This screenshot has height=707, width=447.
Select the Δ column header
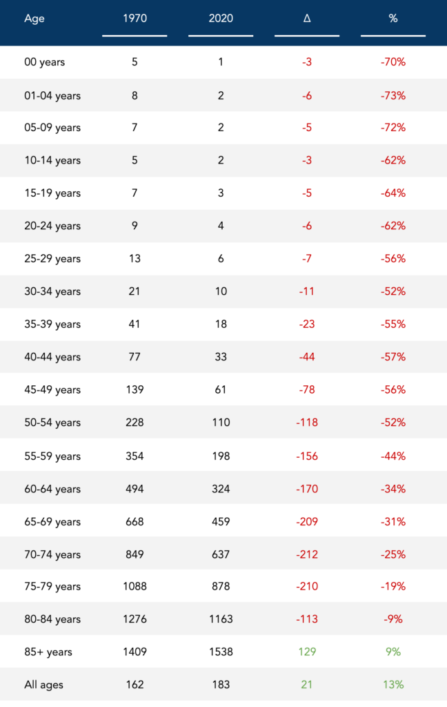(307, 19)
